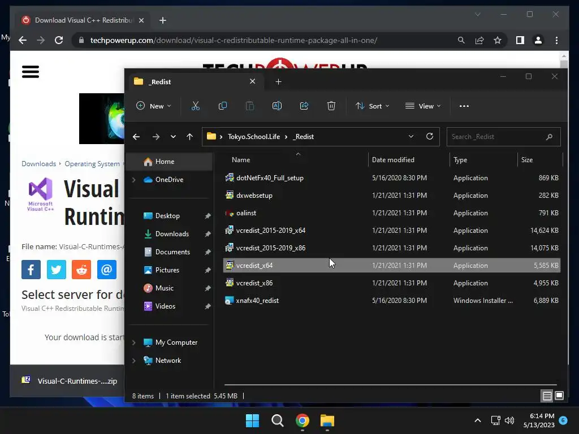Select the _Redist Explorer tab
579x434 pixels.
click(x=196, y=81)
